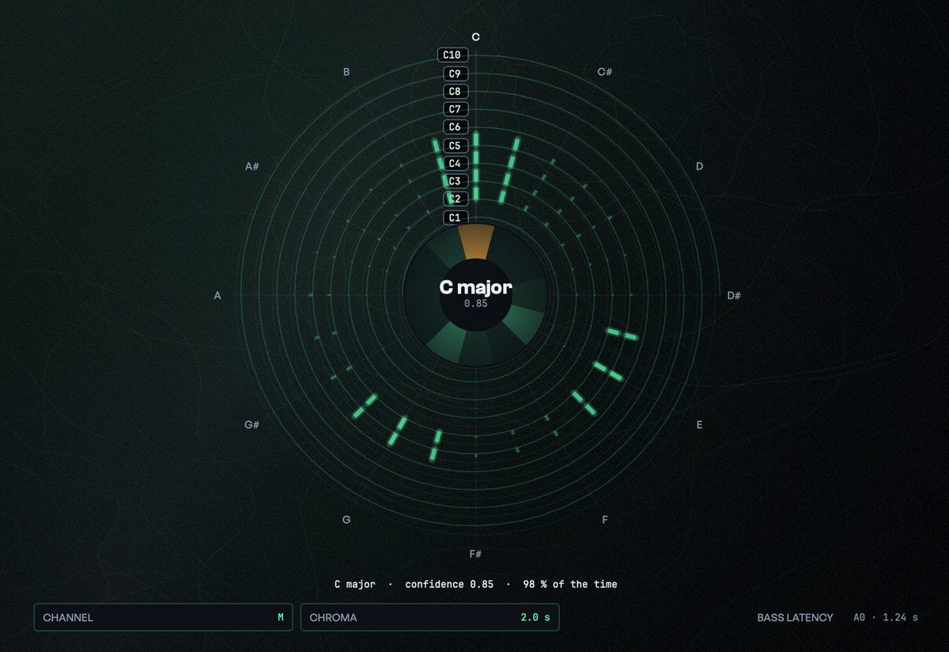Click the CHROMA value 2.0 s
The width and height of the screenshot is (949, 652).
(x=535, y=617)
